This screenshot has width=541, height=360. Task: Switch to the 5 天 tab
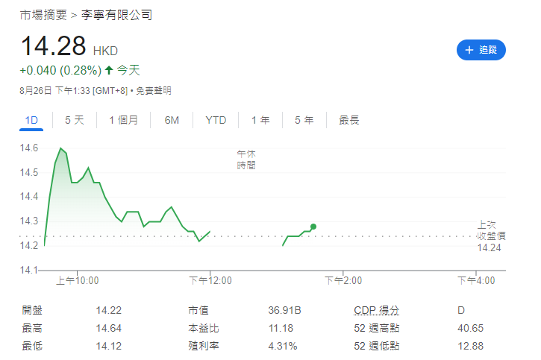click(x=75, y=120)
